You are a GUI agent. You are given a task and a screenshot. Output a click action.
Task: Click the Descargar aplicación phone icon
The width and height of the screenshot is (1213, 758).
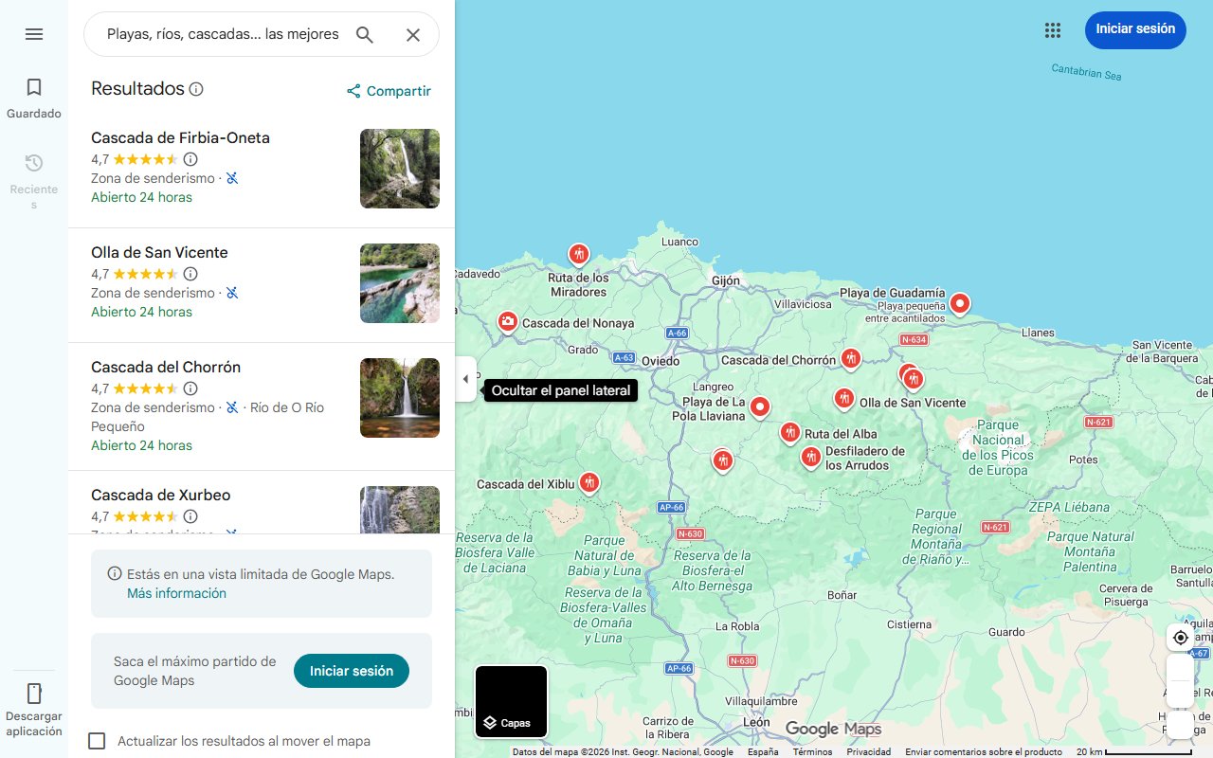pos(34,694)
